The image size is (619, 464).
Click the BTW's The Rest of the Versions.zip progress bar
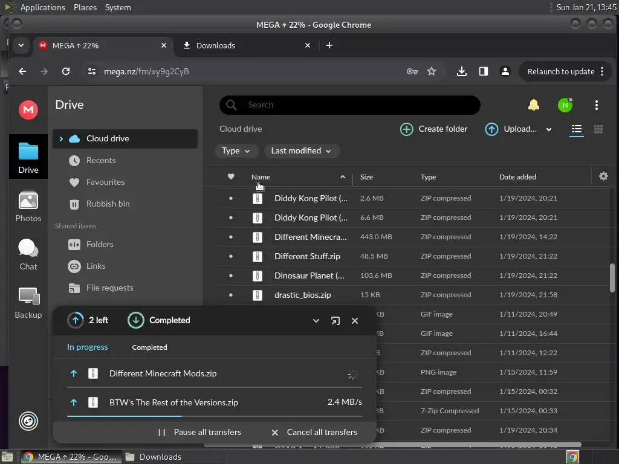coord(215,416)
